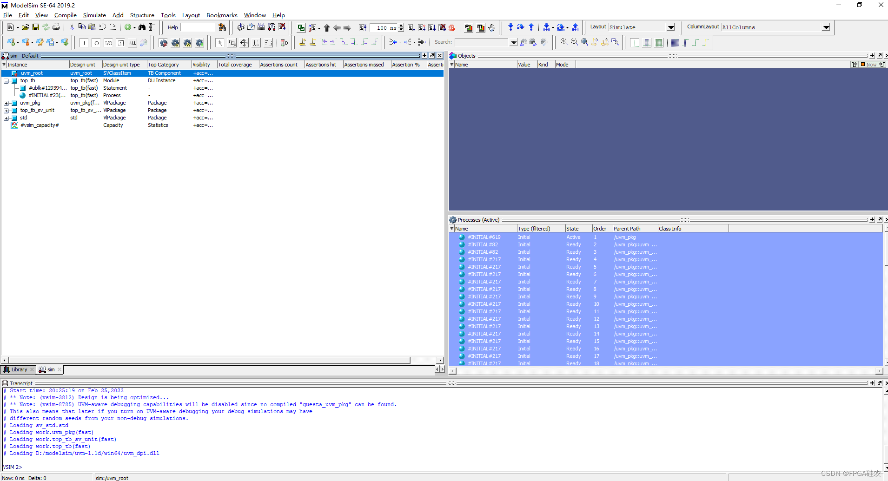Click the Cut scissors icon
Image resolution: width=888 pixels, height=481 pixels.
coord(72,27)
